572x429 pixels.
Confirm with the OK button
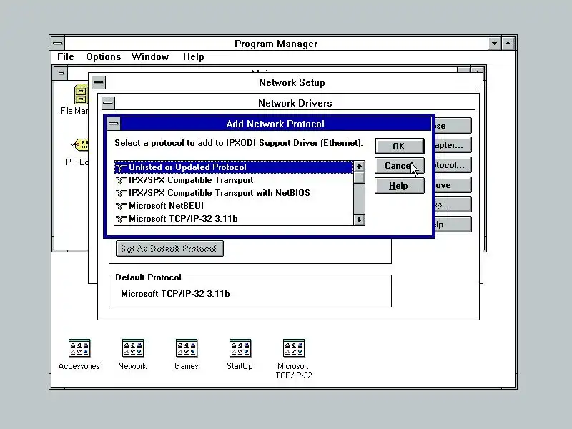click(x=400, y=147)
